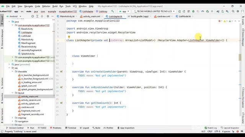
Task: Open Project panel options gear
Action: (48, 16)
